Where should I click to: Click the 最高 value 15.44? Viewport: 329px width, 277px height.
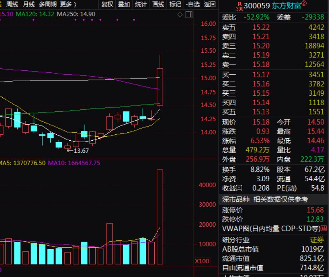(316, 131)
